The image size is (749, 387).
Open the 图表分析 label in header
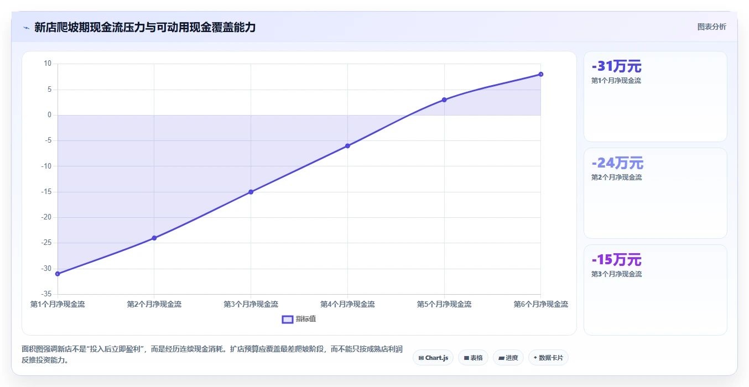point(711,27)
